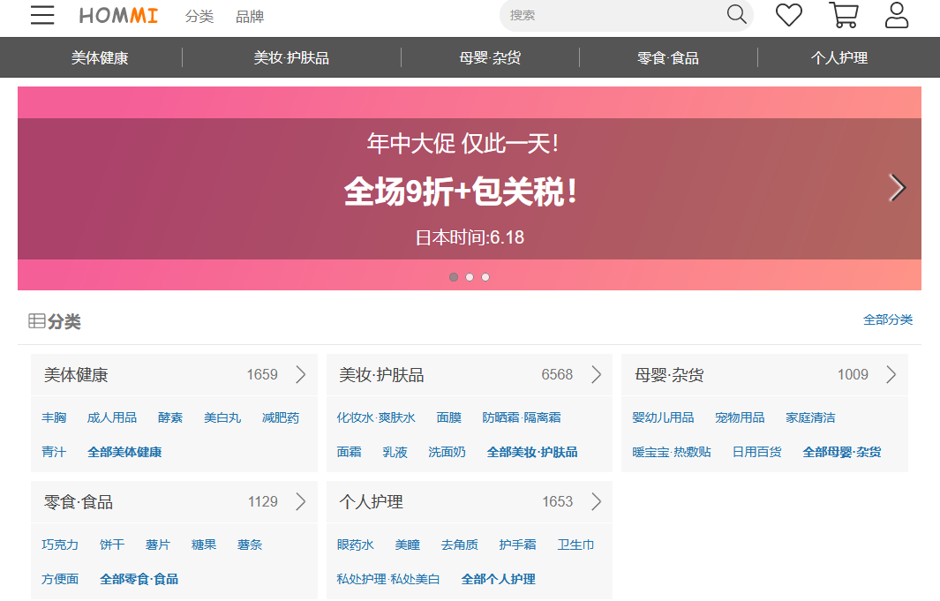Click the search magnifier icon

coord(736,14)
